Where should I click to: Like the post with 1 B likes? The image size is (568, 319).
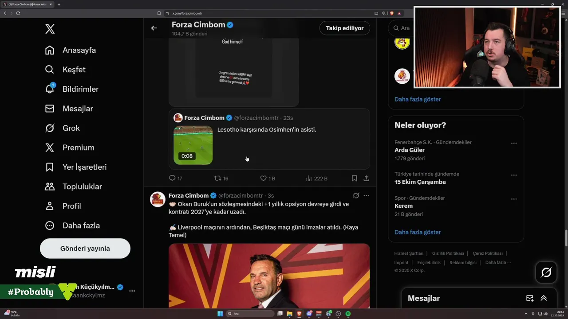(x=268, y=178)
